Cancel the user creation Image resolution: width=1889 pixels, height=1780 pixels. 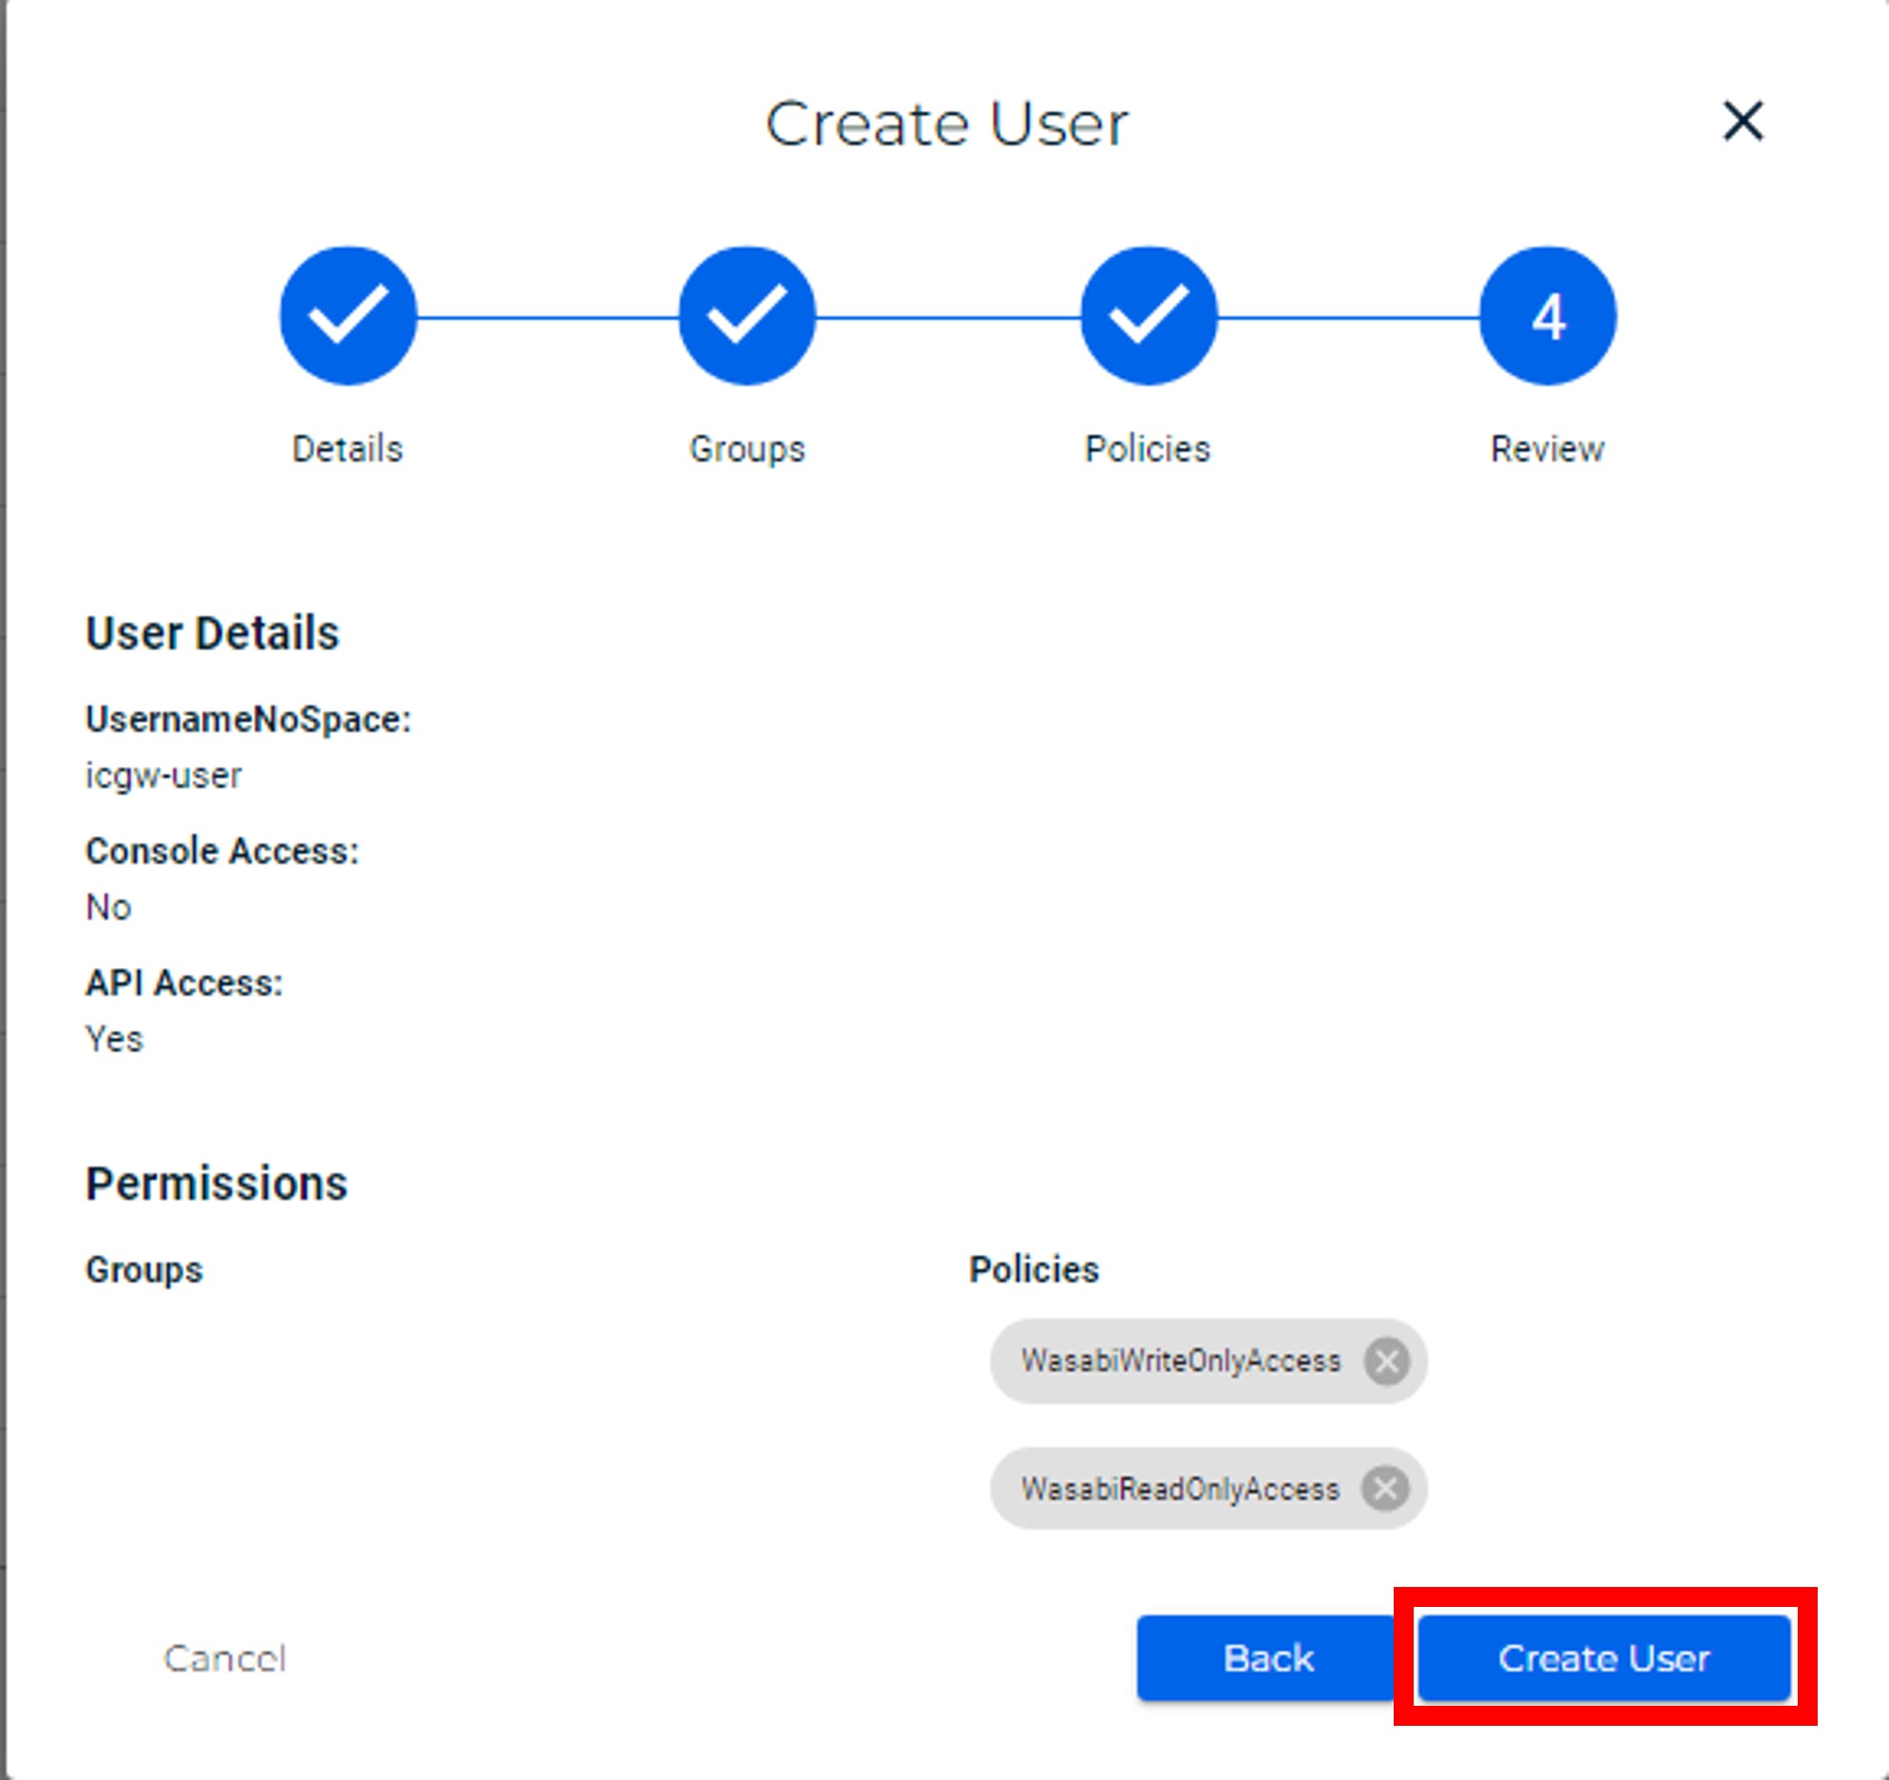click(x=224, y=1658)
